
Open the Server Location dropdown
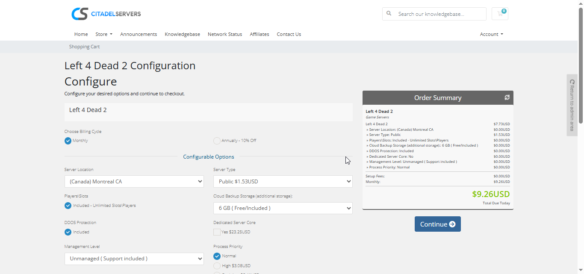click(x=134, y=182)
